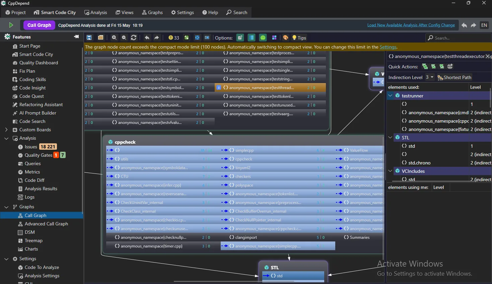Open a saved graph with the folder icon
This screenshot has width=492, height=284.
click(100, 38)
